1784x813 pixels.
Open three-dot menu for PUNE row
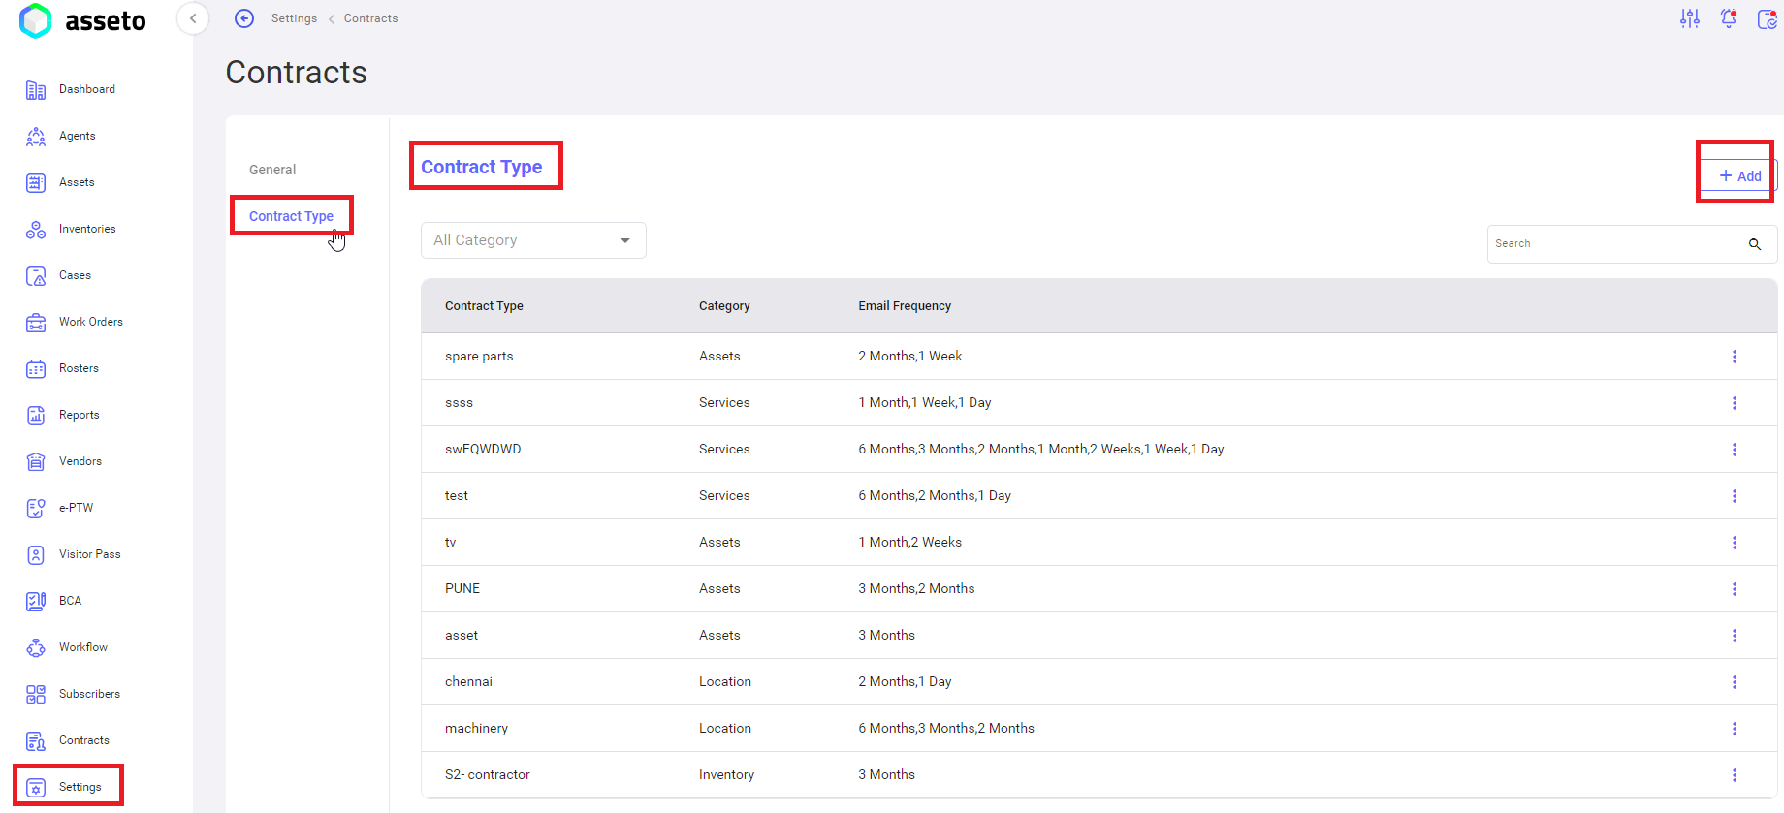[1735, 589]
